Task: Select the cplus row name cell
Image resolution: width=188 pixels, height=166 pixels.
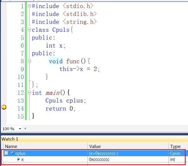Action: coord(45,153)
